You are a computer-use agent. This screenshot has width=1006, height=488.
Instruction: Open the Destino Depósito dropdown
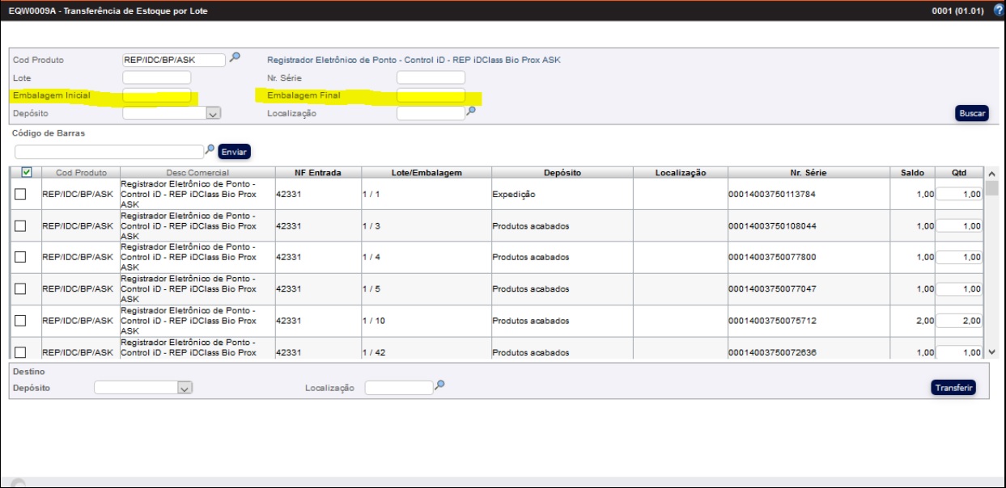point(185,389)
